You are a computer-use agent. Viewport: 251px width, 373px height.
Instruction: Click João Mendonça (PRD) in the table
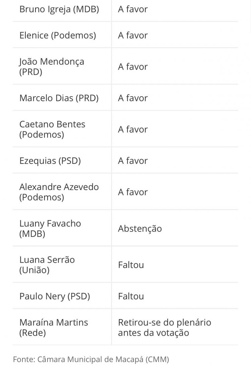tap(52, 67)
